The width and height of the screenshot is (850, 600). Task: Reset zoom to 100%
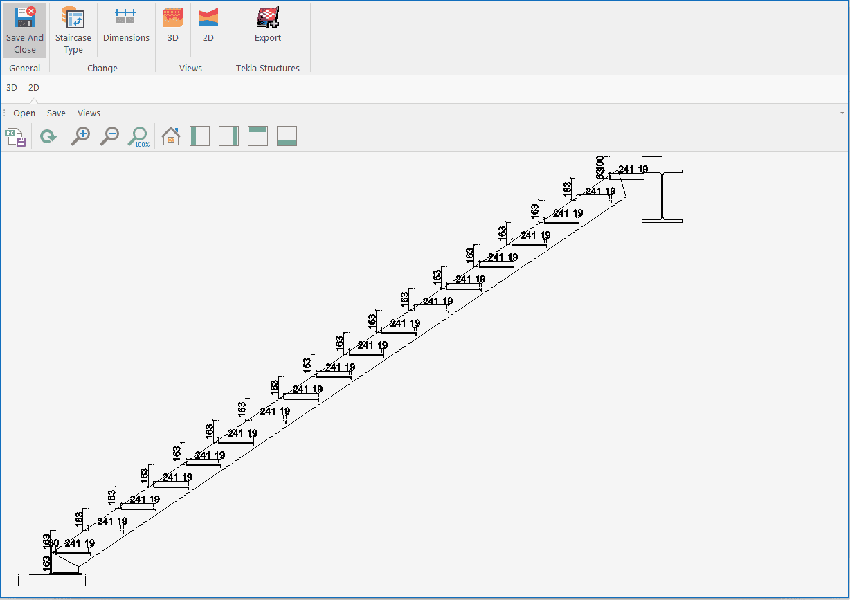[x=138, y=136]
